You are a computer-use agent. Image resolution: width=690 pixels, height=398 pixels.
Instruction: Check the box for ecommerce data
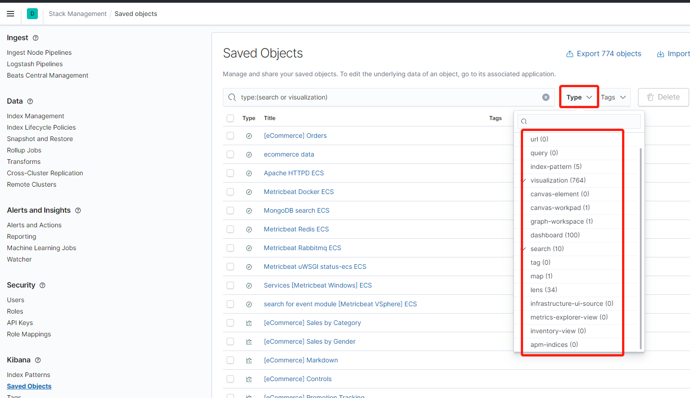click(230, 154)
